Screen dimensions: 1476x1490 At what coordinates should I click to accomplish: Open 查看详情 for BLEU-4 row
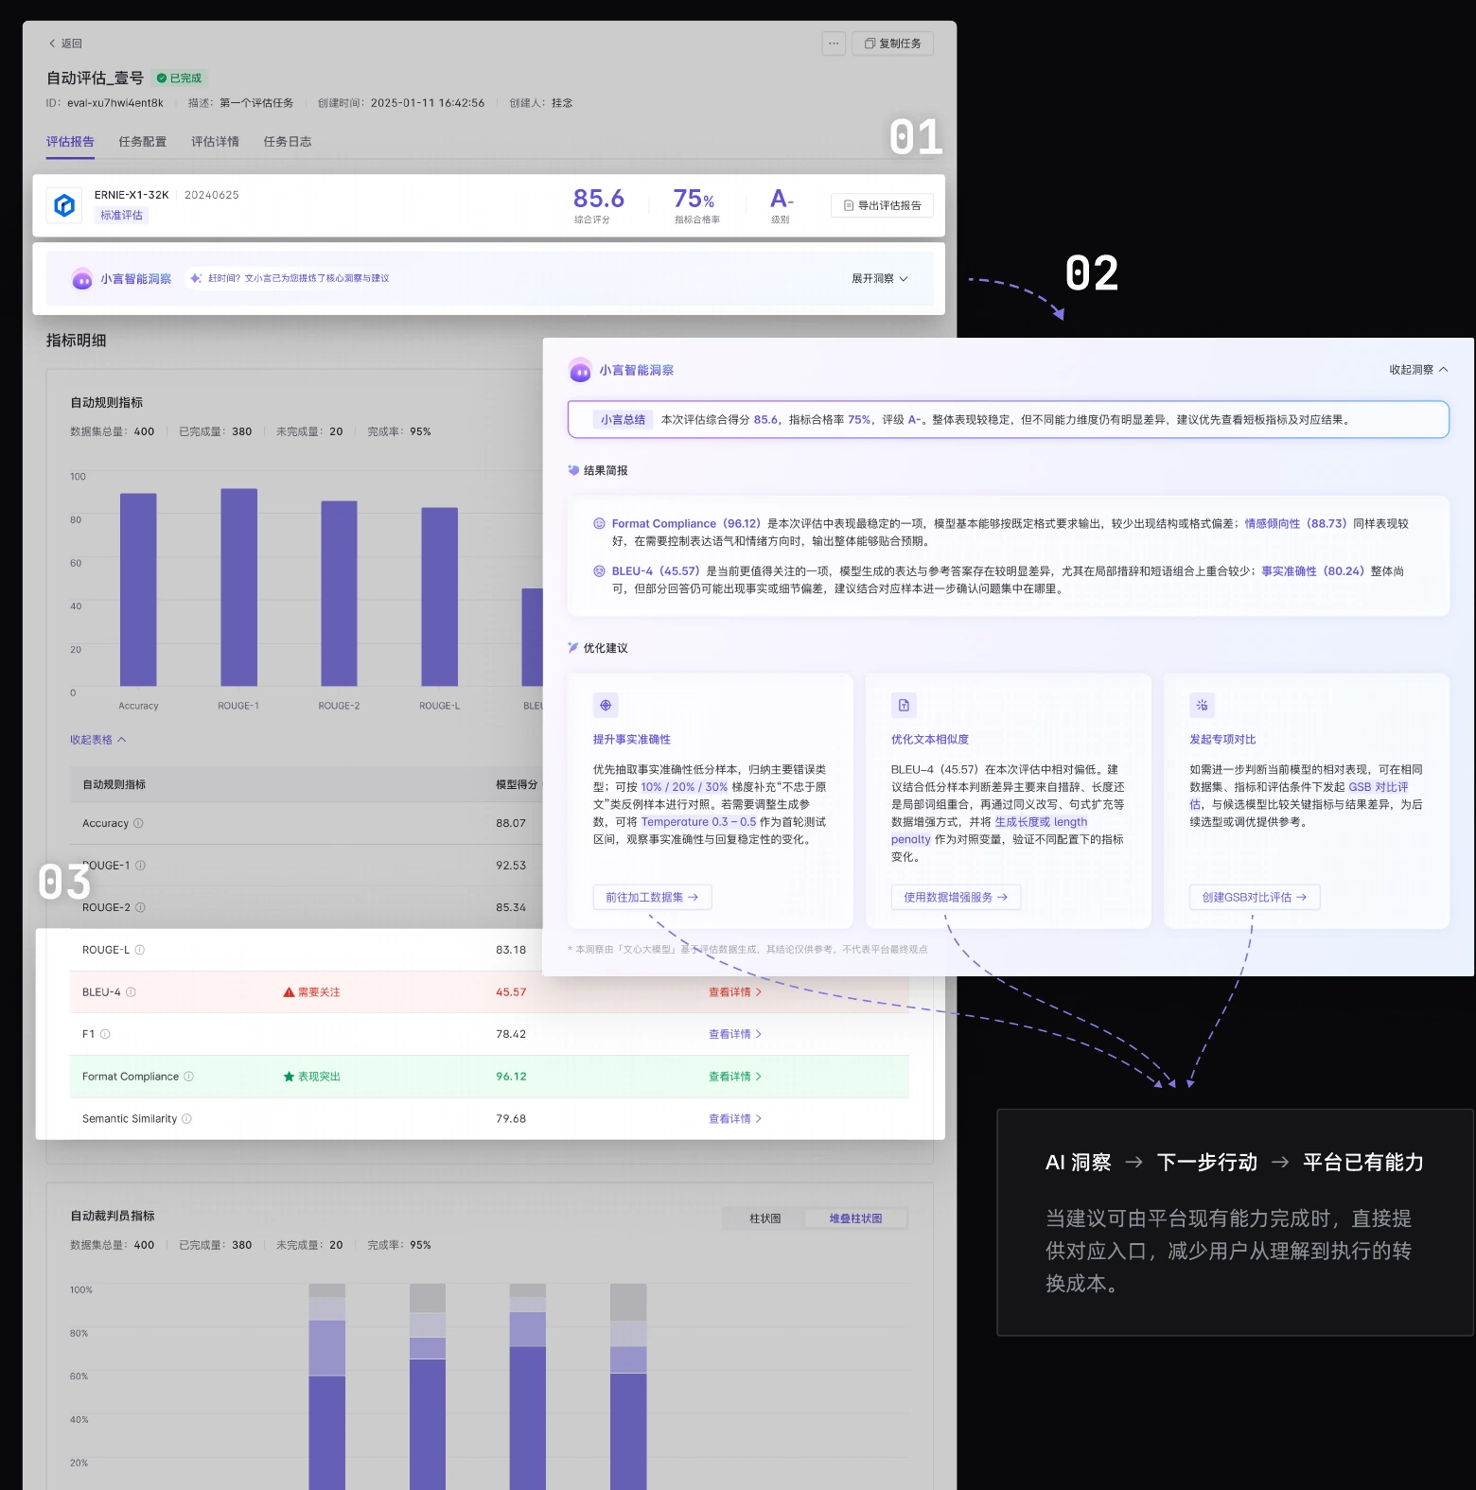click(x=735, y=992)
